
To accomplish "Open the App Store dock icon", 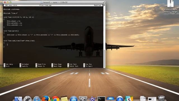I will (74, 98).
